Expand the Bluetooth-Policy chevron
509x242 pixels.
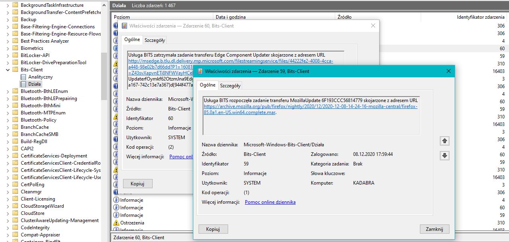point(8,120)
